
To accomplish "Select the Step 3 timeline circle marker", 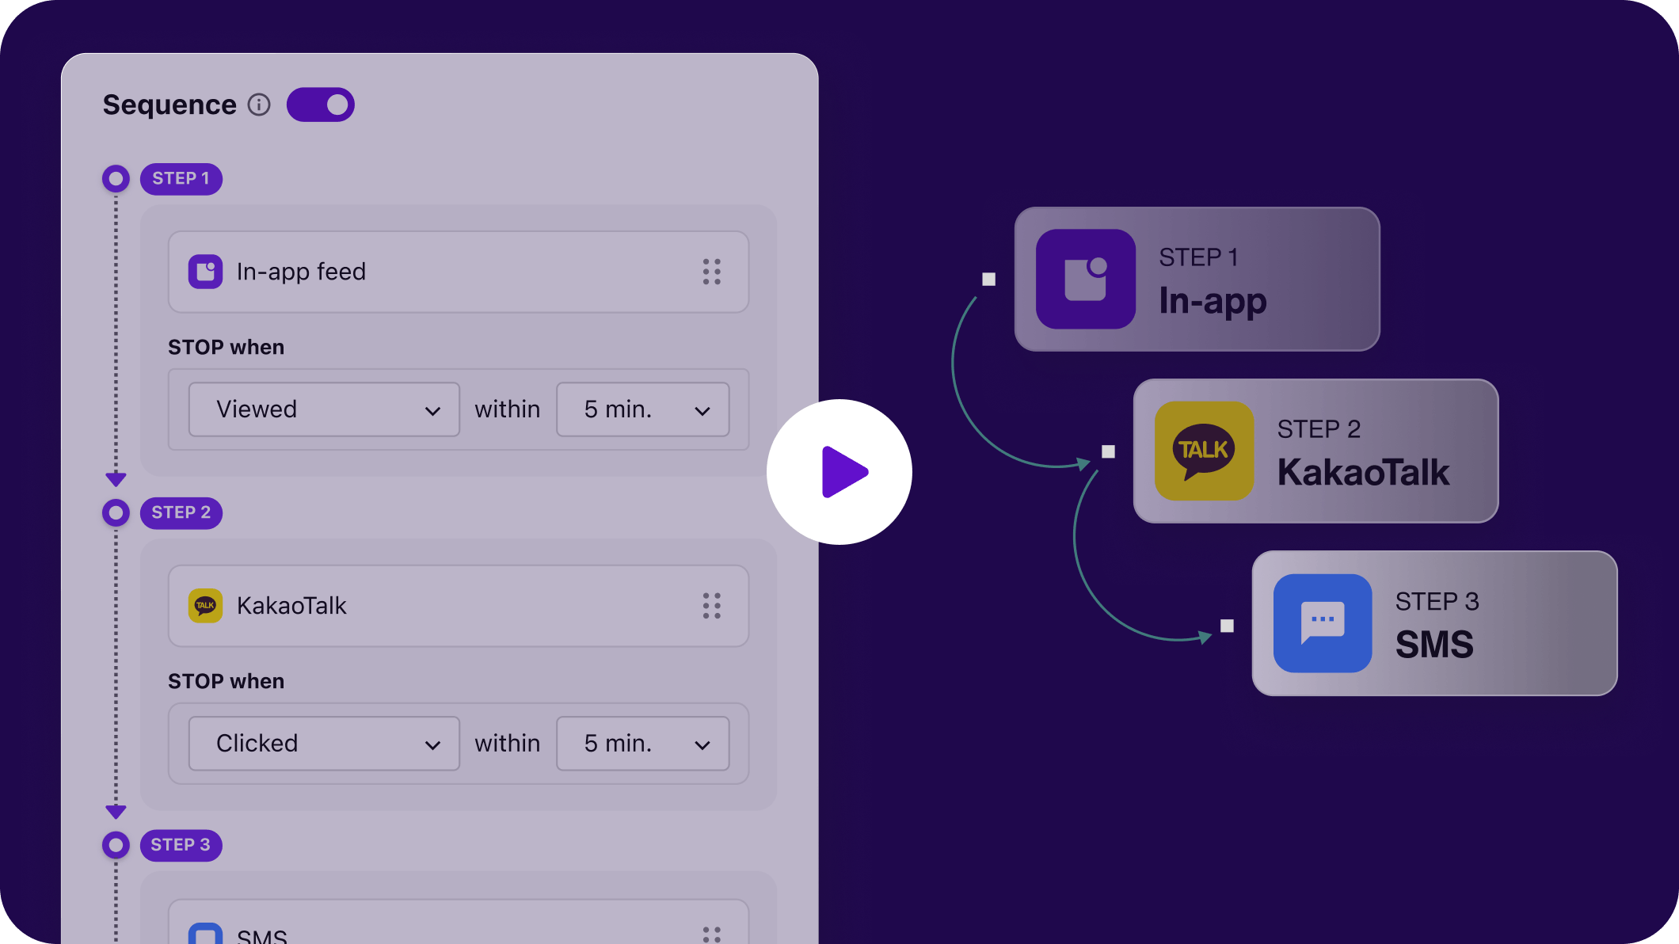I will pyautogui.click(x=116, y=845).
